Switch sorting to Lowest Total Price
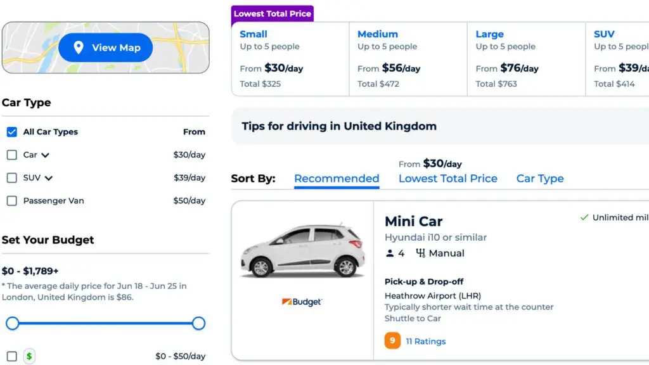 tap(448, 179)
